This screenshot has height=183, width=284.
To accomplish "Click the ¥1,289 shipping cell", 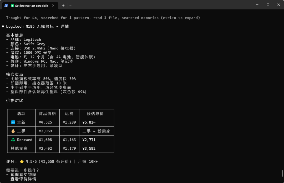I will point(69,122).
